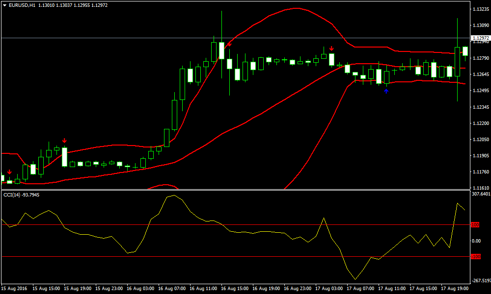Image resolution: width=491 pixels, height=294 pixels.
Task: Click the -267.5197 CCI scale minimum label
Action: pos(480,281)
